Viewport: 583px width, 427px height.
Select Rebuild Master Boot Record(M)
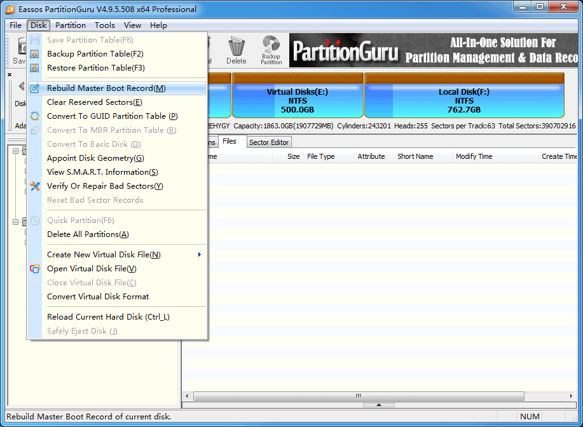(x=117, y=88)
